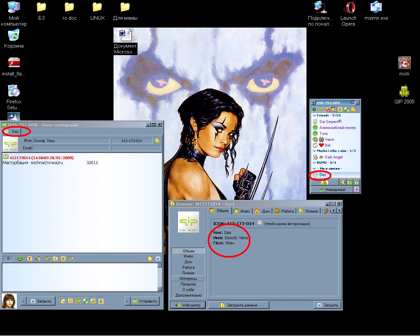This screenshot has height=336, width=420.
Task: Click the blue X clear icon above the message field
Action: [158, 259]
